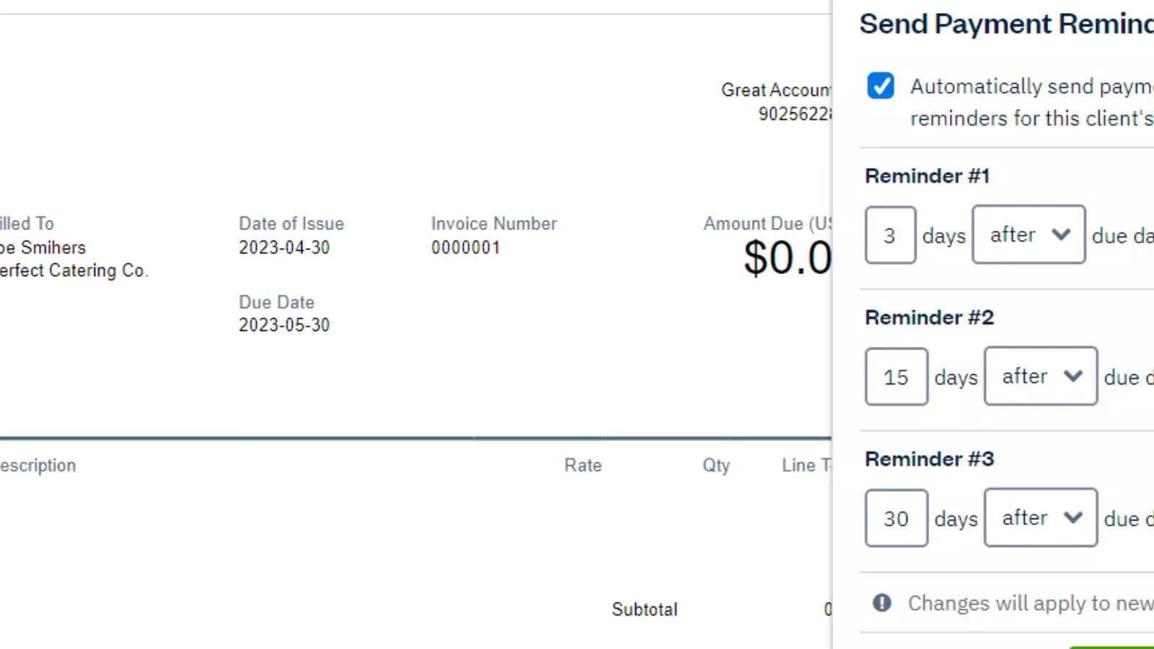The width and height of the screenshot is (1154, 649).
Task: Uncheck automatically send payment reminders checkbox
Action: (881, 86)
